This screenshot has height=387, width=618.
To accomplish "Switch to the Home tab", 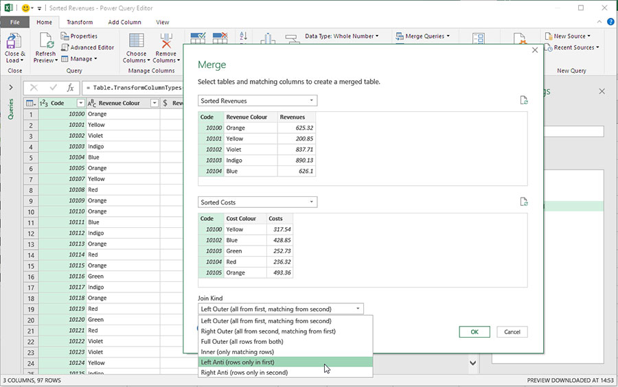I will [44, 22].
